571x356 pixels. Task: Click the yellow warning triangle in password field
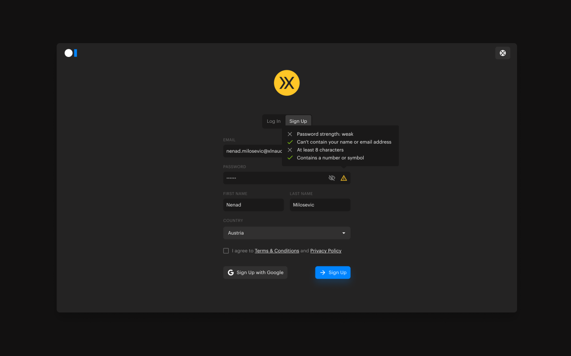tap(343, 178)
